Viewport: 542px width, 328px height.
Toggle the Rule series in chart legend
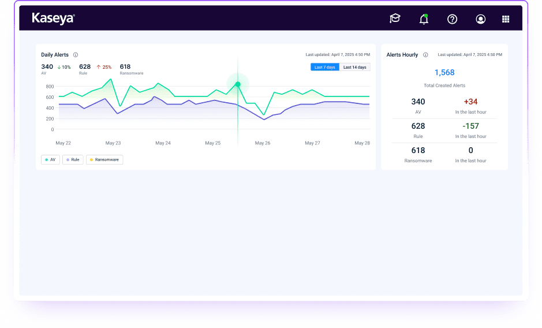pos(73,159)
